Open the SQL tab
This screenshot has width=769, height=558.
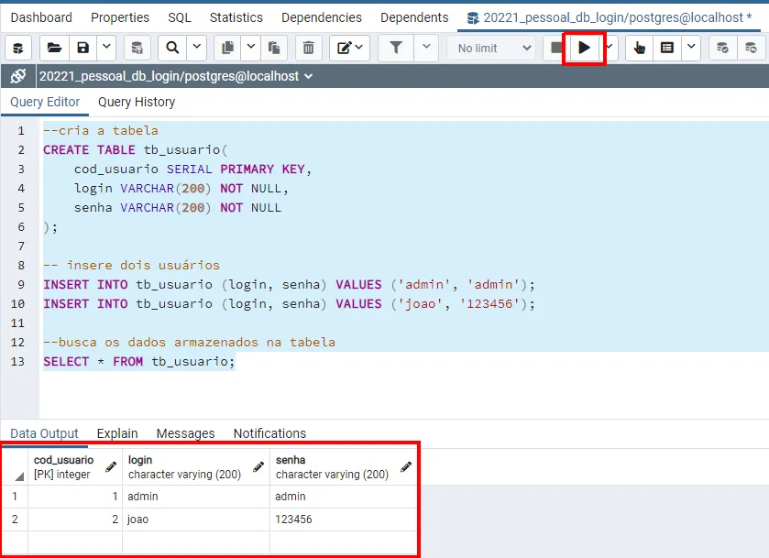(179, 17)
